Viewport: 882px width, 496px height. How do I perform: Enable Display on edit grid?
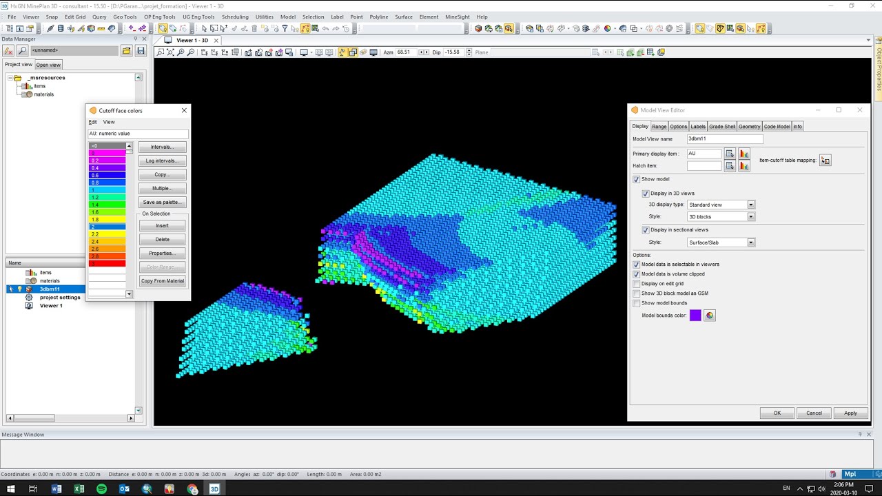(637, 284)
